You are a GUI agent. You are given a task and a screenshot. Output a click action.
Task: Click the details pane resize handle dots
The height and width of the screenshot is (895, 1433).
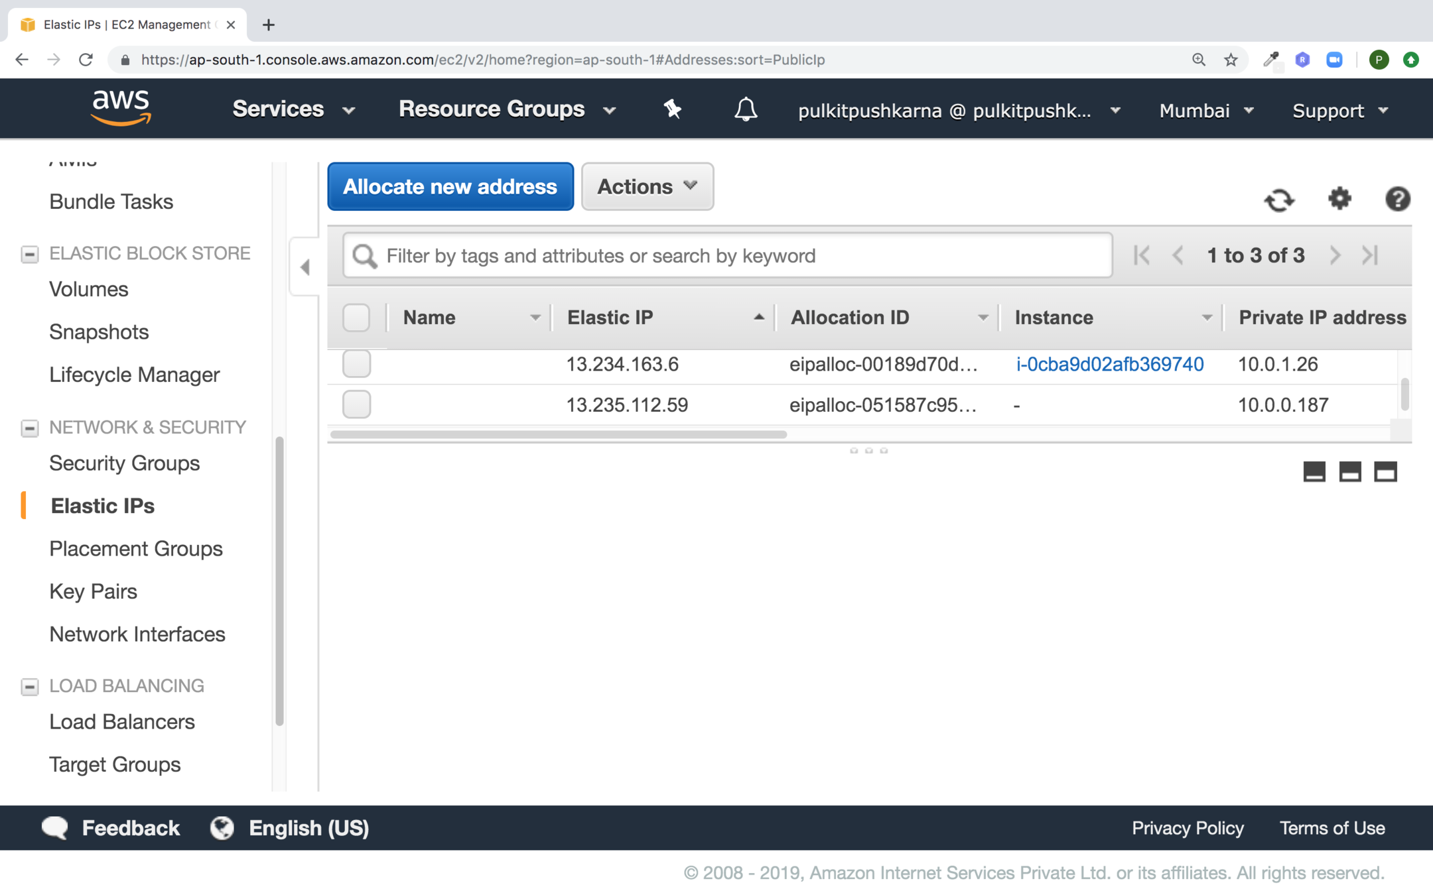click(868, 451)
